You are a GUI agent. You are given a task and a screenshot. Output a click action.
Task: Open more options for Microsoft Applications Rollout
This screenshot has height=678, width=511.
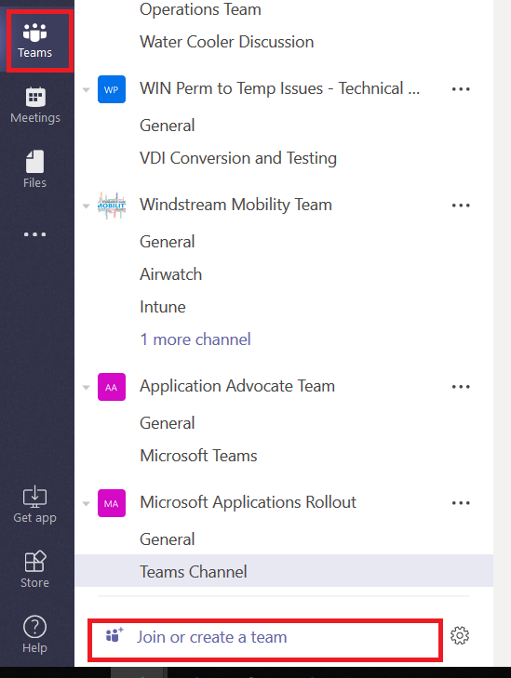pos(461,503)
